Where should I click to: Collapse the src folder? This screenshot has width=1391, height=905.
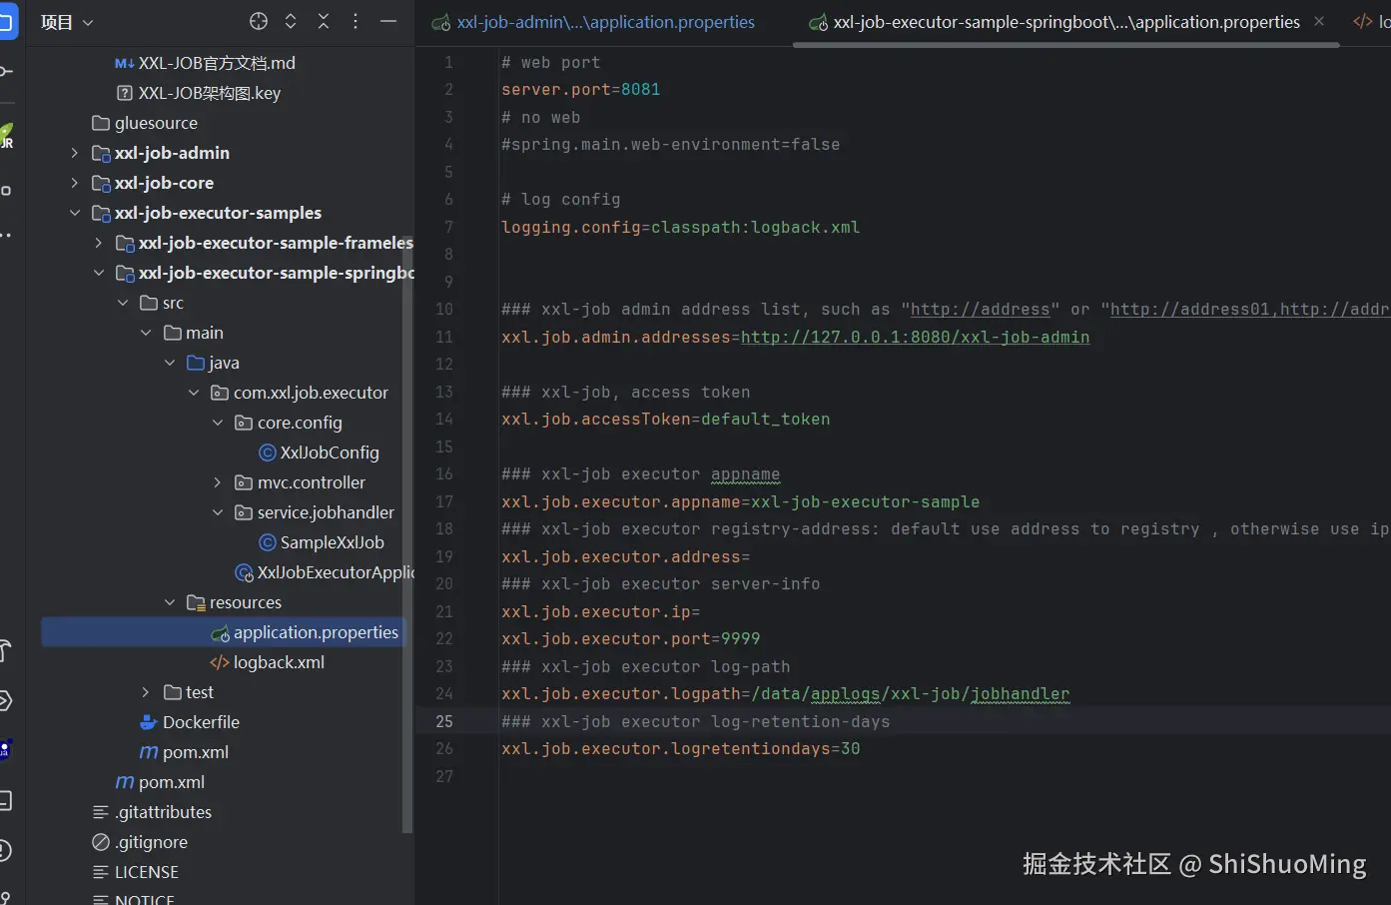click(x=122, y=303)
